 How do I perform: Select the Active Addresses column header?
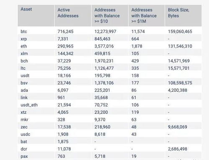[x=68, y=13]
